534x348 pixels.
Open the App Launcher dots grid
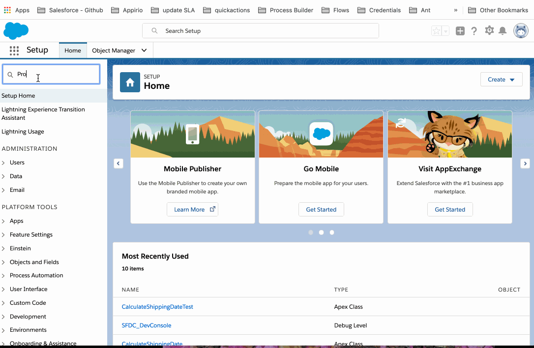[x=14, y=51]
